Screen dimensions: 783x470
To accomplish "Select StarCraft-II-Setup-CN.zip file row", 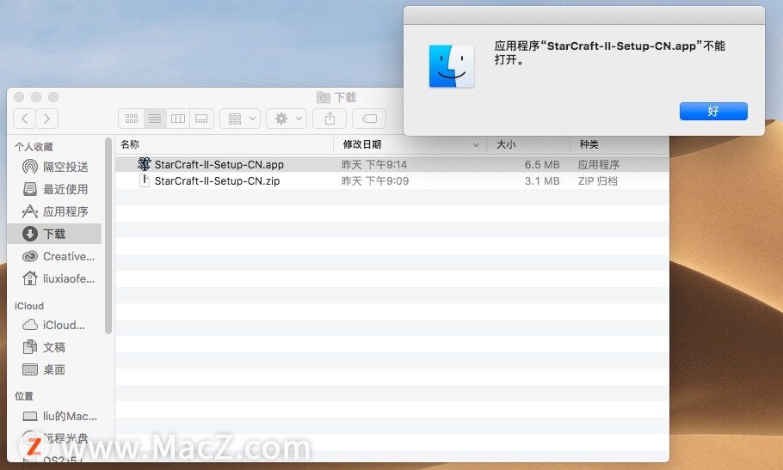I will tap(392, 181).
